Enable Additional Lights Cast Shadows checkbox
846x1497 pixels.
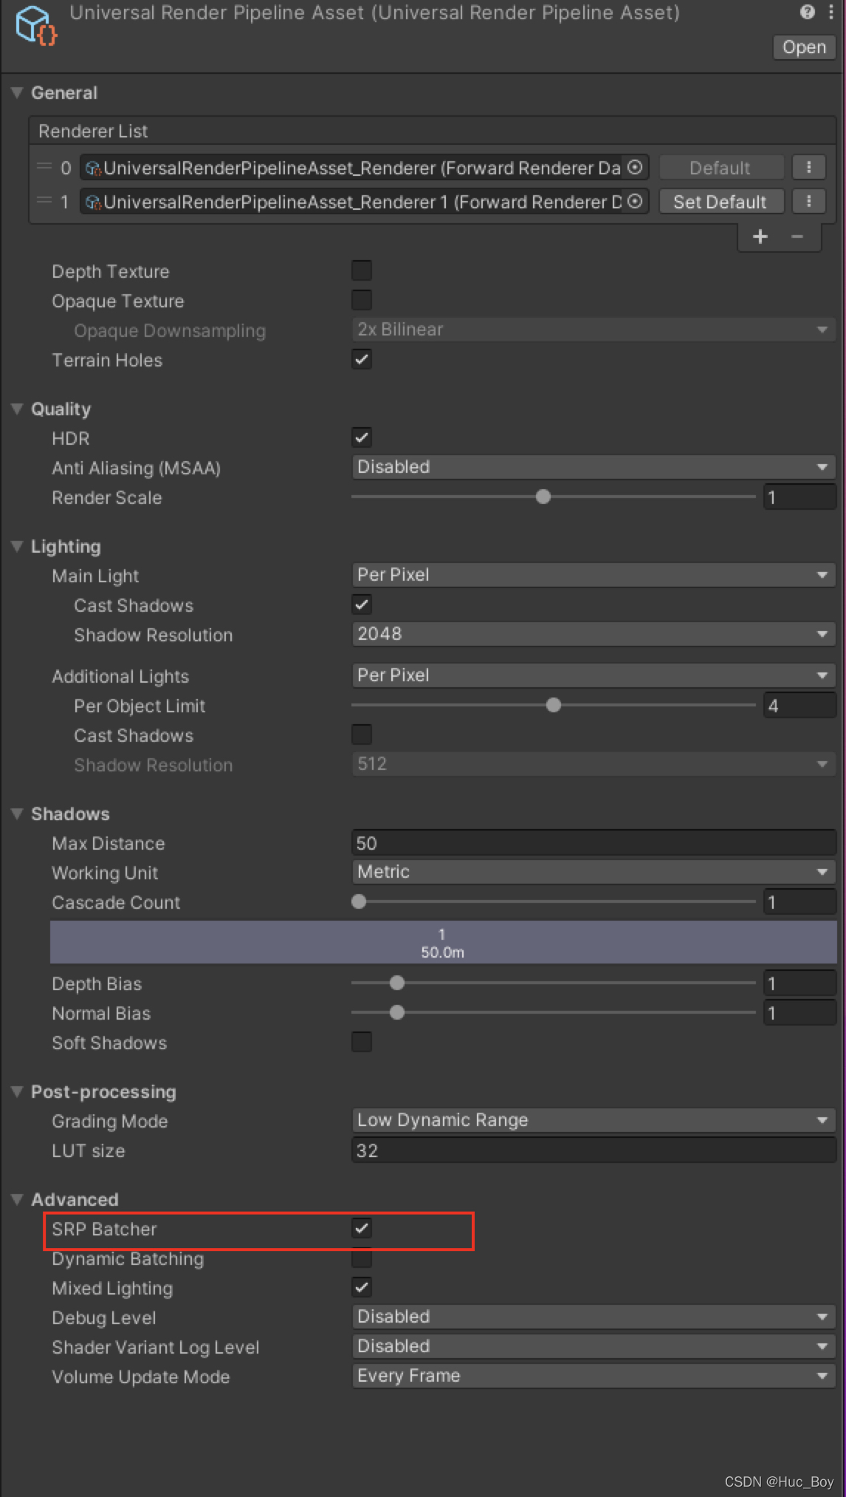(x=362, y=734)
